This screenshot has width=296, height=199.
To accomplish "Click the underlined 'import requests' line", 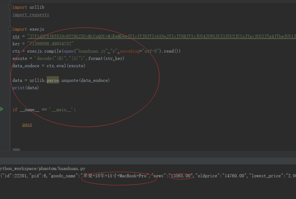I will point(31,14).
